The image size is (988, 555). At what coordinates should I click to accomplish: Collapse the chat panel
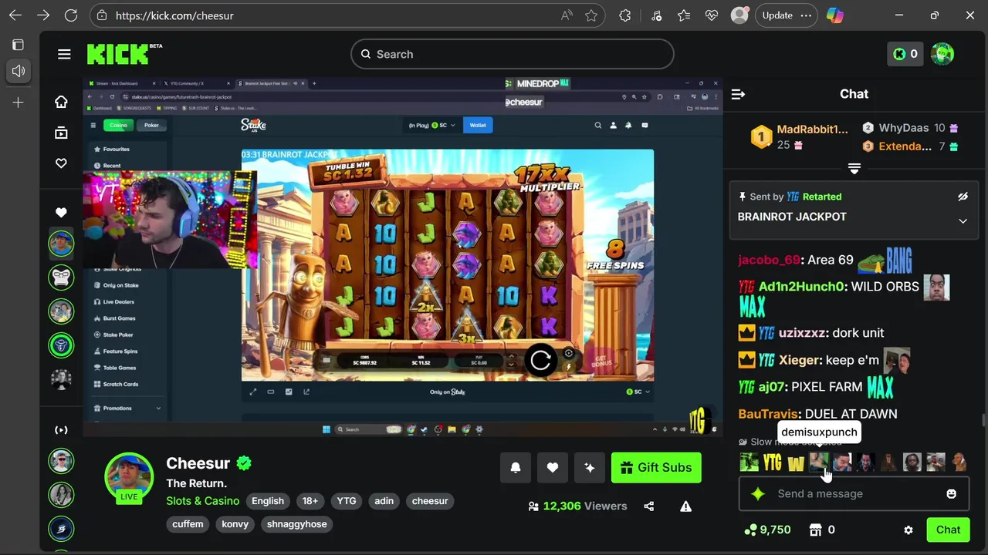click(738, 94)
